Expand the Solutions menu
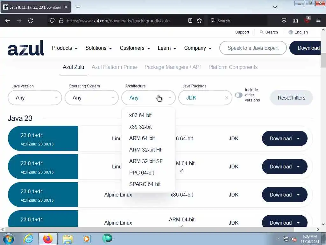Screen dimensions: 326x245 tap(99, 48)
